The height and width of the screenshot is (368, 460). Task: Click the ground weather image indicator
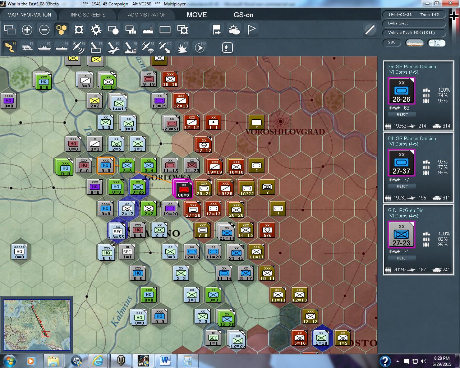[414, 43]
